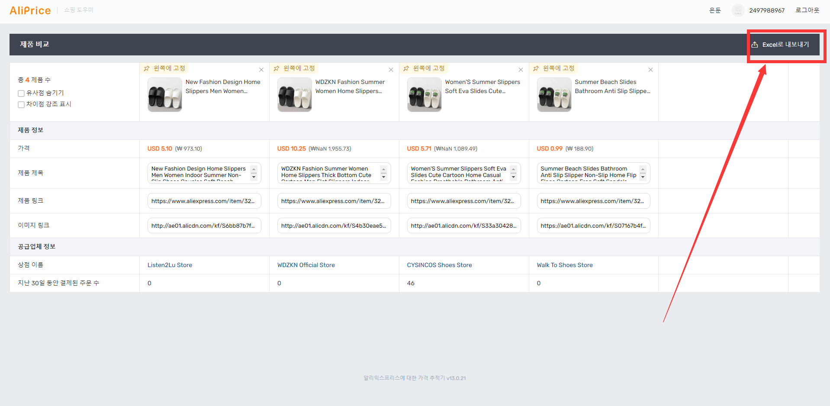Click Summer Beach Slides Bathroom title text box
The height and width of the screenshot is (406, 830).
point(594,173)
